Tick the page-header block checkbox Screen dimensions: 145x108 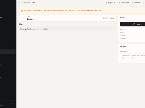tap(21, 29)
